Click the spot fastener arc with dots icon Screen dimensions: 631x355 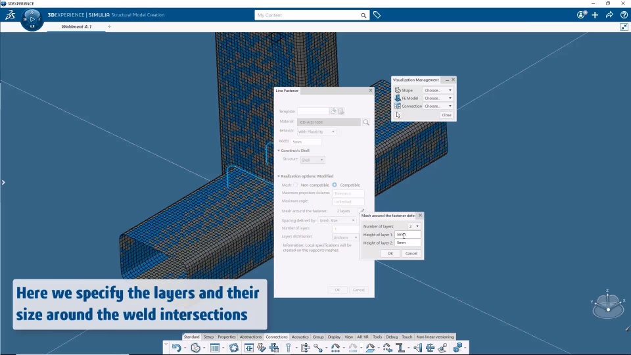coord(336,348)
